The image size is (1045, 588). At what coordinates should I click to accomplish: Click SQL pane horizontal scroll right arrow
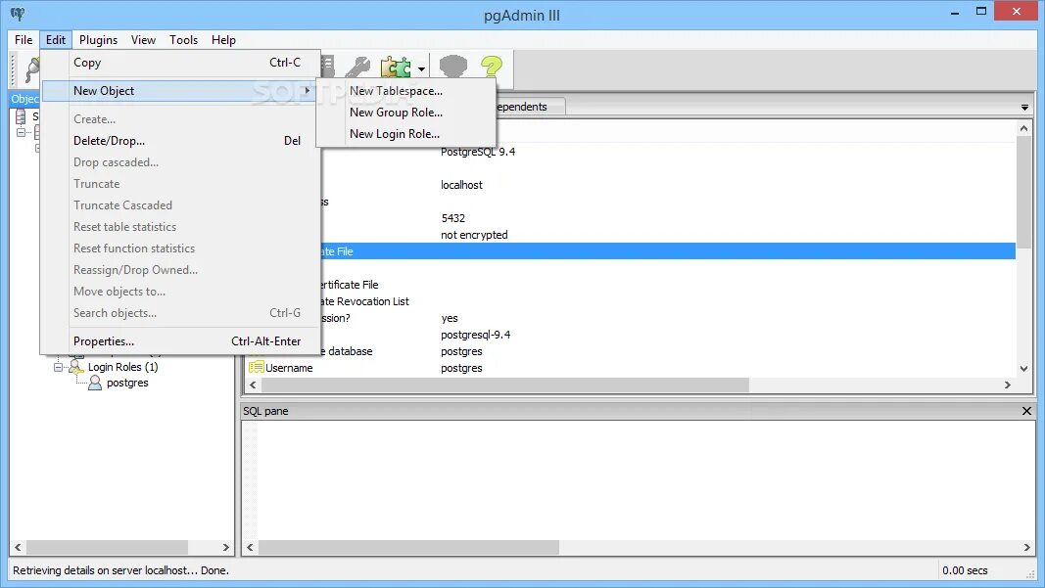[1026, 547]
